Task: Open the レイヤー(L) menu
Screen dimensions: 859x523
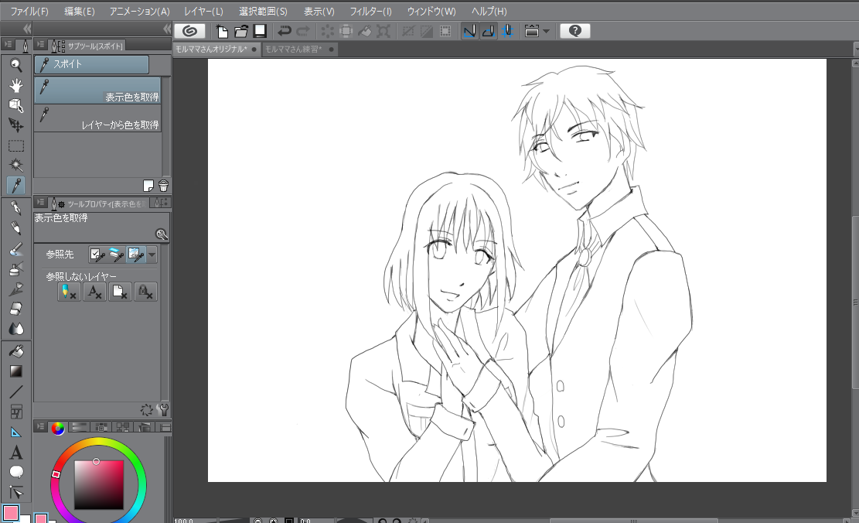Action: tap(204, 11)
